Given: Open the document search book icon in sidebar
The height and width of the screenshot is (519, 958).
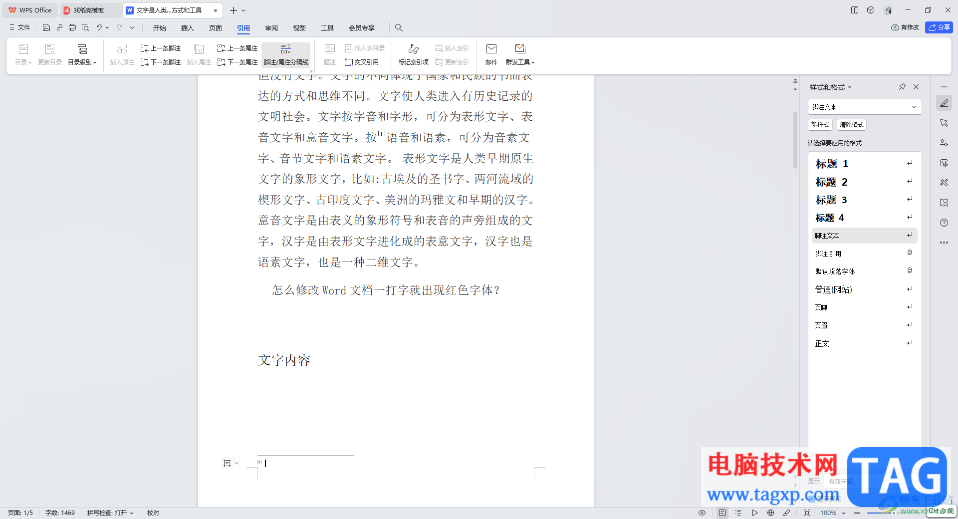Looking at the screenshot, I should pos(944,203).
